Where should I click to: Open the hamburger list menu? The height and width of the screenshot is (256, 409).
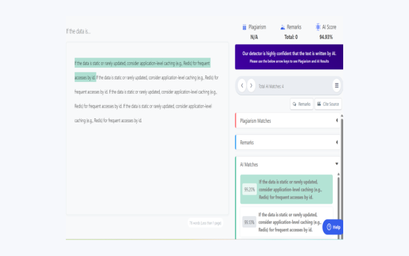[x=337, y=85]
